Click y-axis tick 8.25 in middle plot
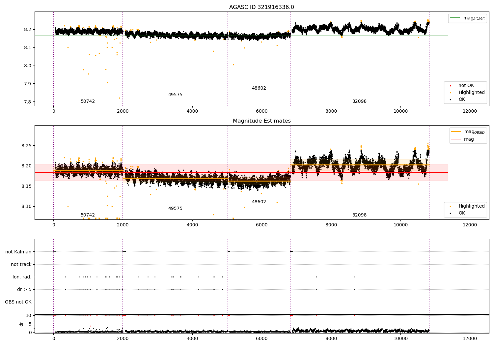This screenshot has height=346, width=494. pyautogui.click(x=26, y=146)
